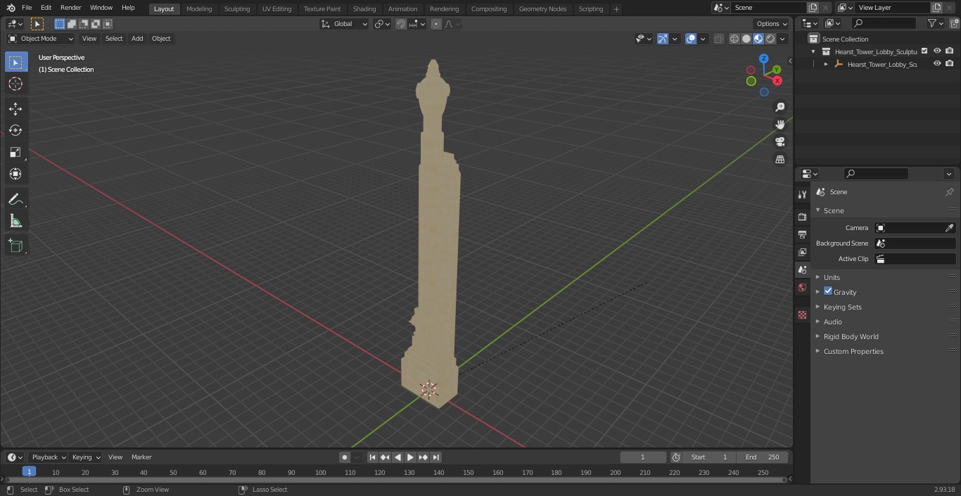
Task: Click the red X axis gizmo
Action: pyautogui.click(x=777, y=81)
